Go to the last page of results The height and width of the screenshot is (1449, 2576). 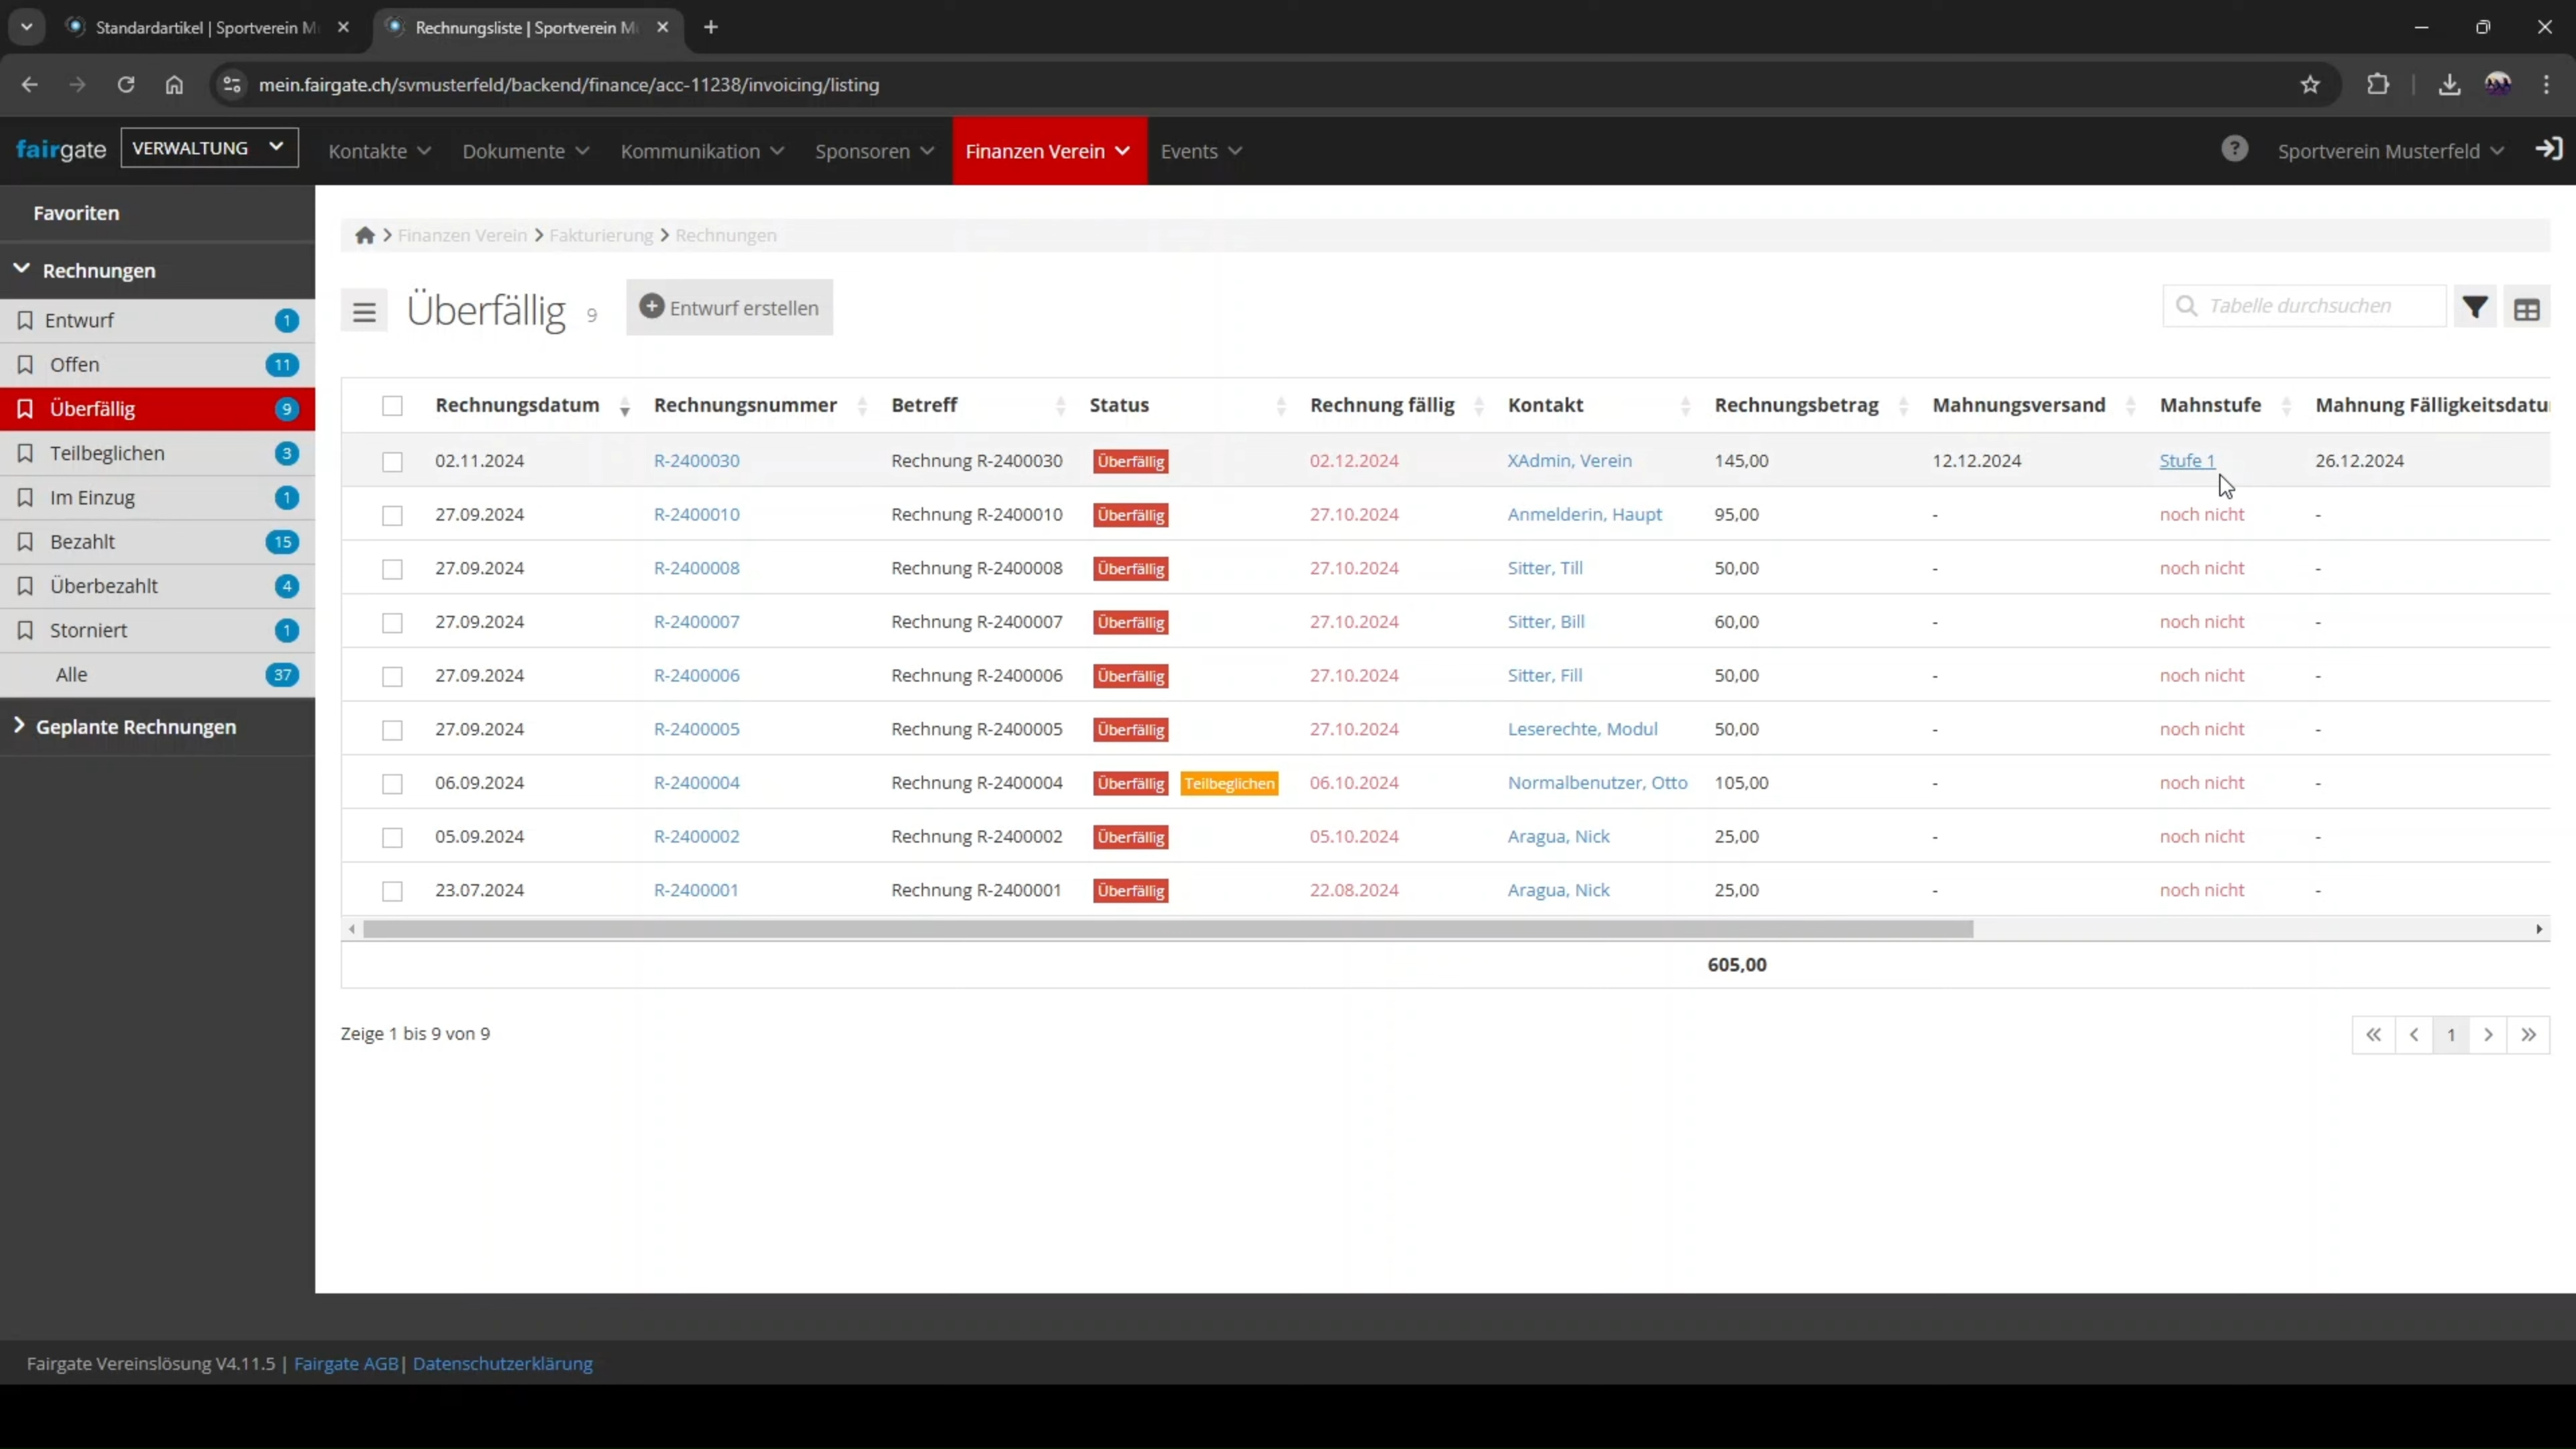pyautogui.click(x=2528, y=1035)
